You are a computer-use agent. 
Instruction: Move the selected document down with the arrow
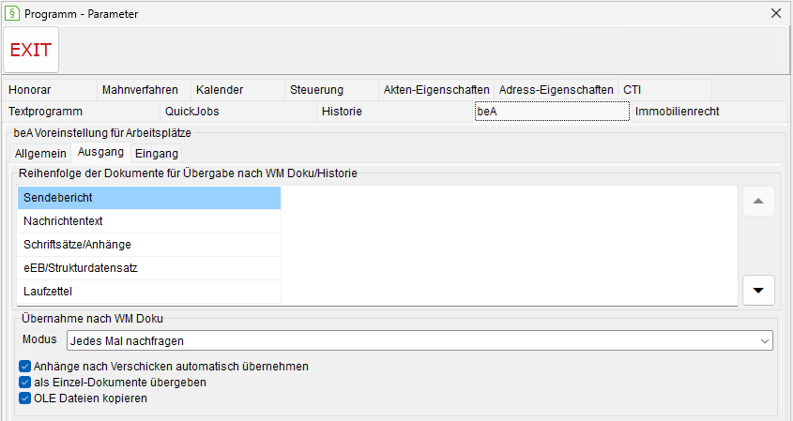(758, 290)
